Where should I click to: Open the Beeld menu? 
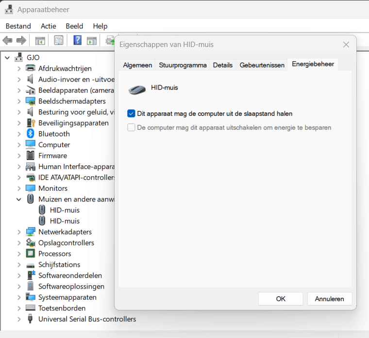coord(74,26)
